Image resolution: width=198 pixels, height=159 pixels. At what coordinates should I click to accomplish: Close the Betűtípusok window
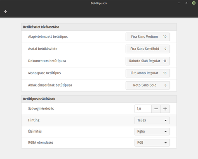(x=194, y=3)
